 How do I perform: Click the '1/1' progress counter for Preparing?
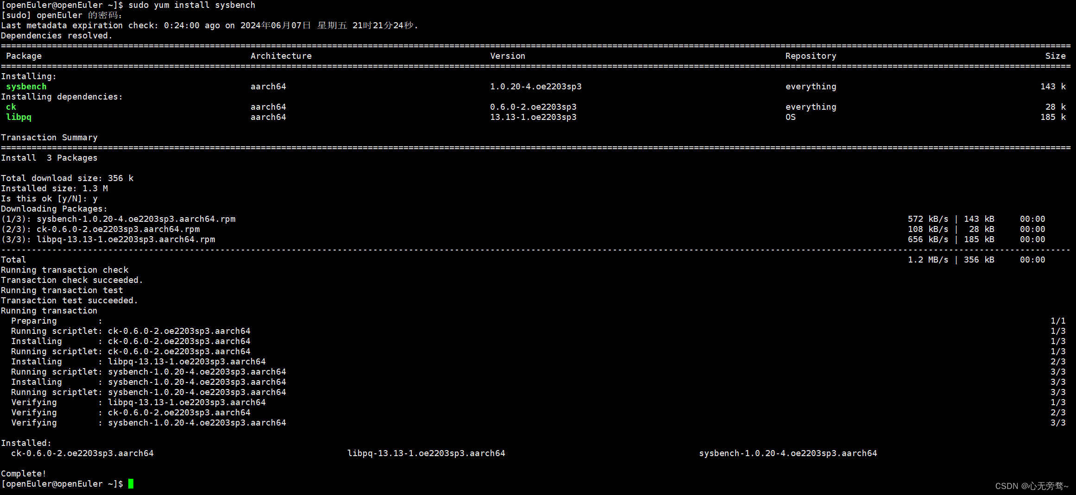tap(1058, 321)
